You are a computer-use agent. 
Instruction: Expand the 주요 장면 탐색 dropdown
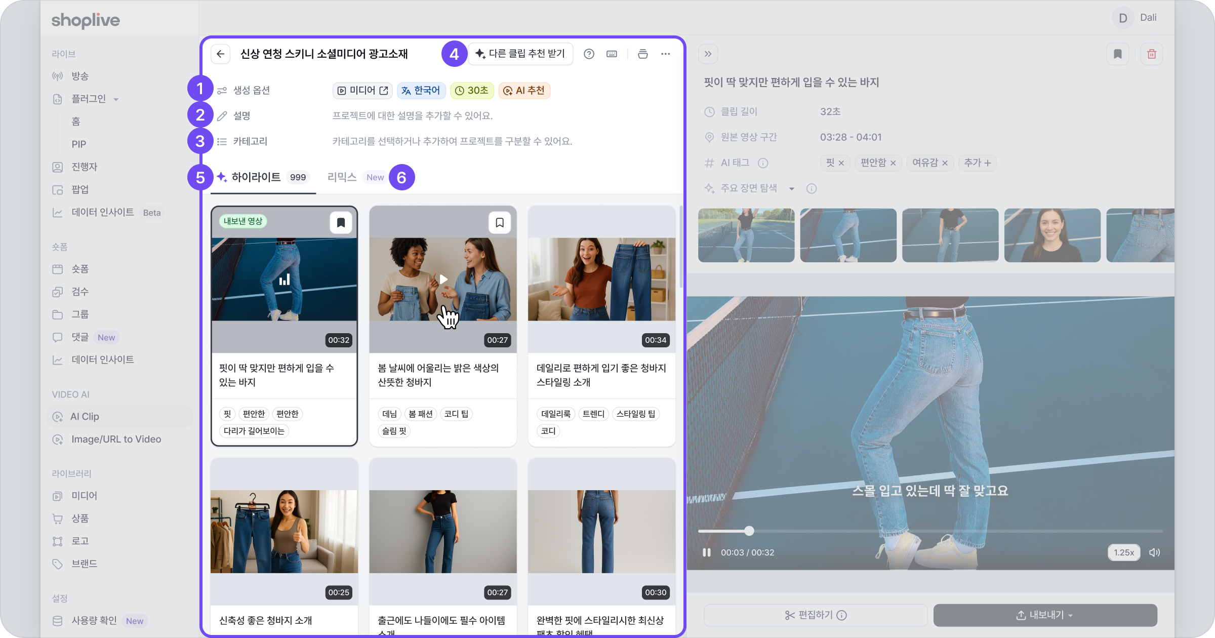point(791,189)
